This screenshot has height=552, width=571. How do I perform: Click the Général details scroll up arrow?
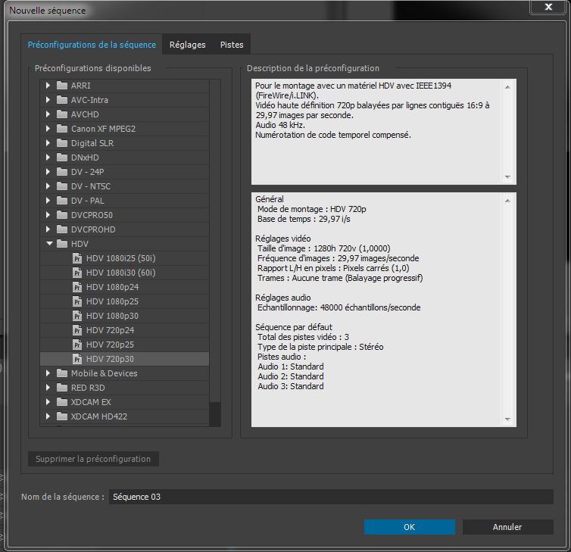tap(507, 201)
